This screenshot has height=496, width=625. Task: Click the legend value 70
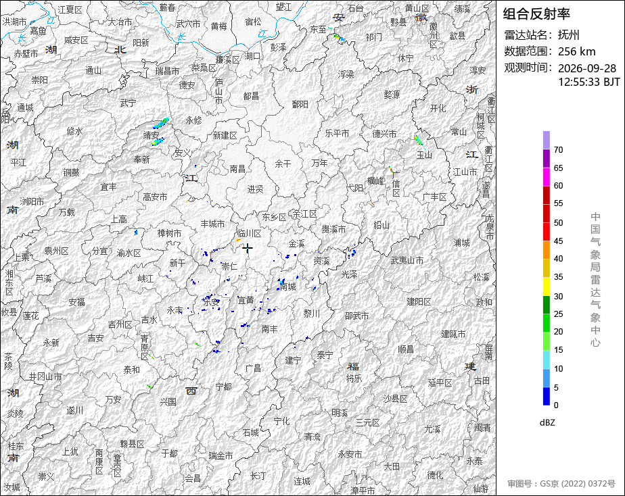[559, 150]
